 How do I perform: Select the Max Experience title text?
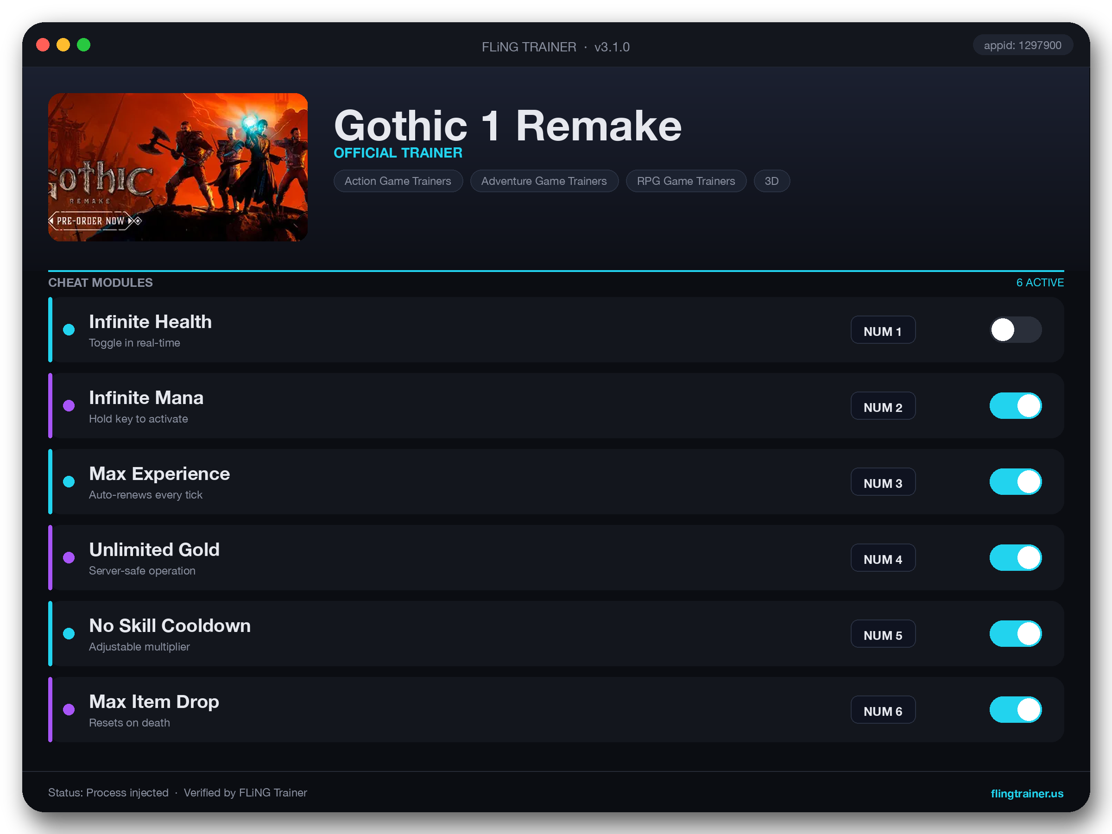159,474
